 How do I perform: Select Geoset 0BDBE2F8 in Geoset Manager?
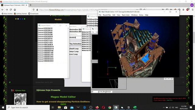[45, 55]
